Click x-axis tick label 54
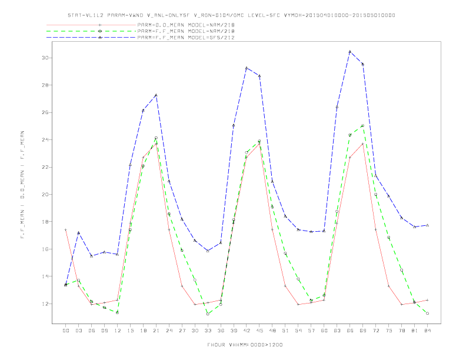 pyautogui.click(x=298, y=331)
